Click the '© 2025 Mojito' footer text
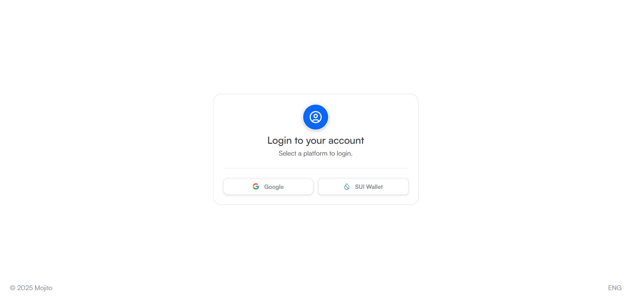Viewport: 631px width, 297px height. (x=31, y=288)
